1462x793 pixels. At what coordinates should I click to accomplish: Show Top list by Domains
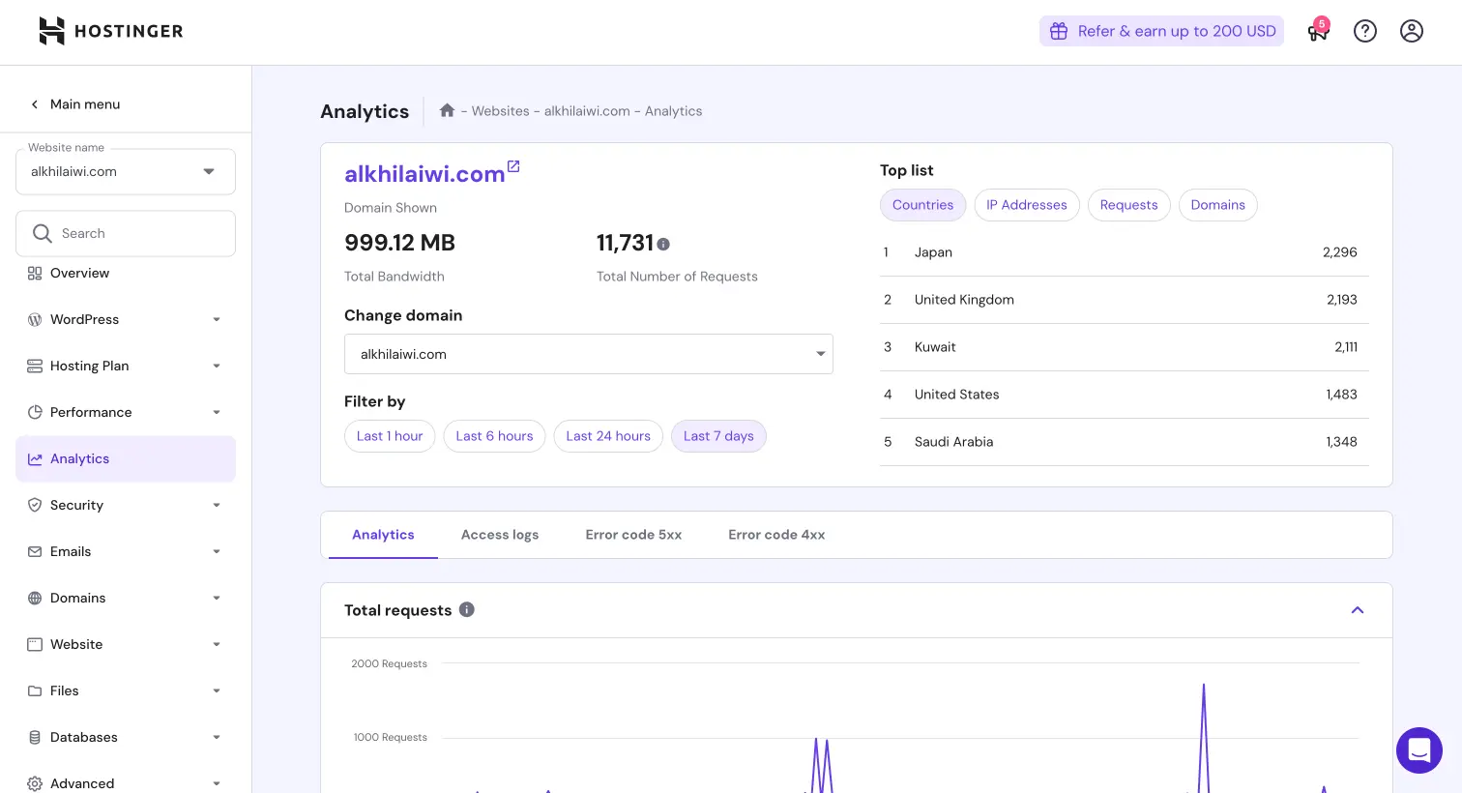click(1217, 205)
